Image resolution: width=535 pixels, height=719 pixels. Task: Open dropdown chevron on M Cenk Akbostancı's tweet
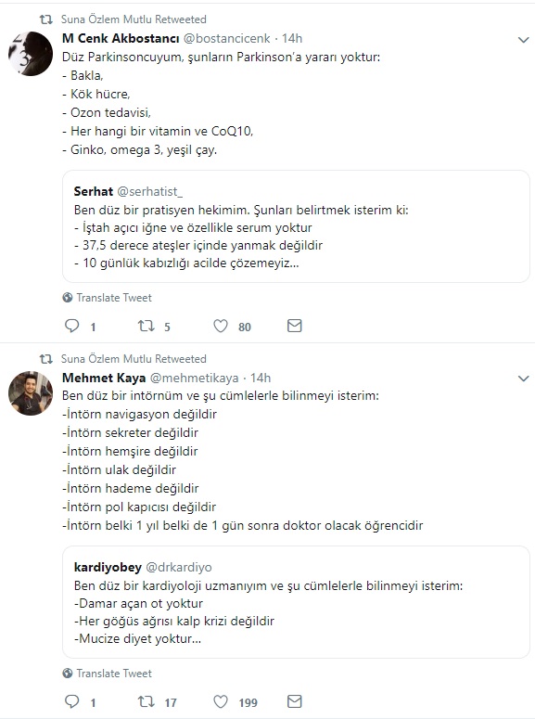click(524, 40)
